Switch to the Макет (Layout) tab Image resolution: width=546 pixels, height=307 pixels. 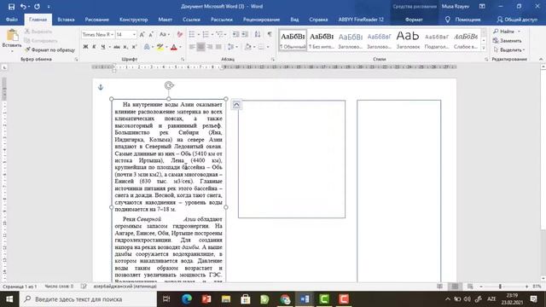click(x=165, y=20)
